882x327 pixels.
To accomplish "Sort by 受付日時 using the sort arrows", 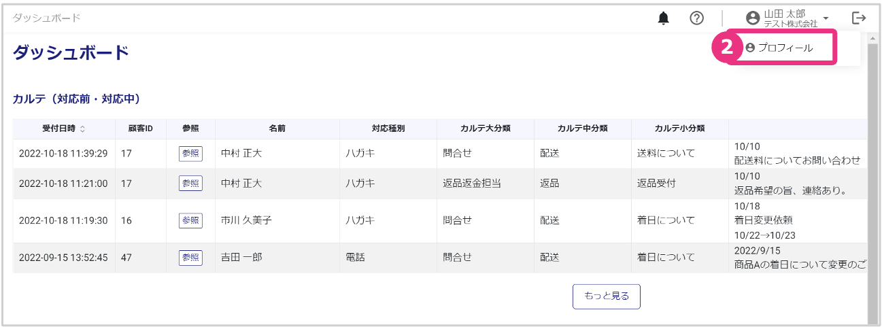I will pyautogui.click(x=82, y=128).
